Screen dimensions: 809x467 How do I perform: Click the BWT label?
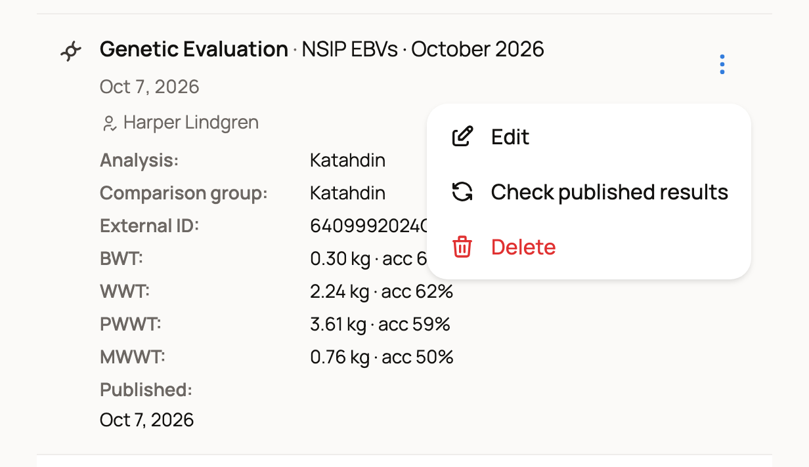121,258
